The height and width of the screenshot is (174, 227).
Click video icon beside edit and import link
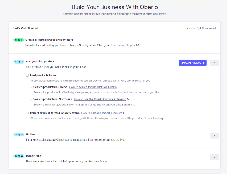pyautogui.click(x=124, y=113)
